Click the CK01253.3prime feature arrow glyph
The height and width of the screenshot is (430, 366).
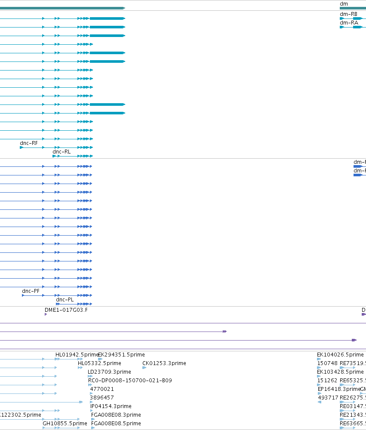145,368
